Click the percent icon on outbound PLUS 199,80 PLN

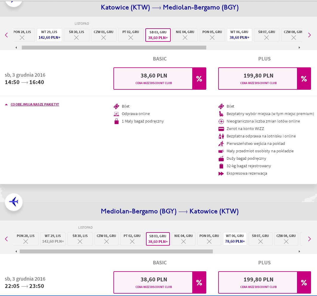pos(304,78)
